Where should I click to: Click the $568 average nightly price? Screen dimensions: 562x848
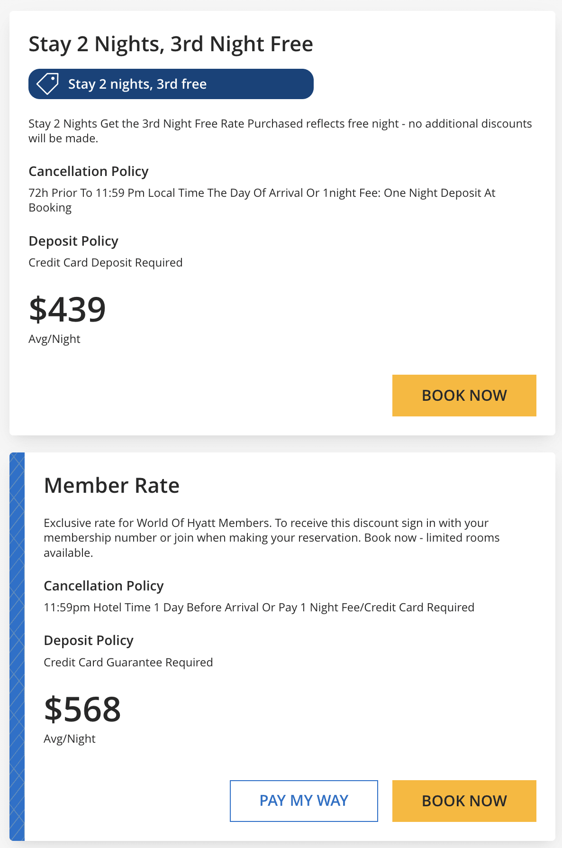click(x=82, y=710)
